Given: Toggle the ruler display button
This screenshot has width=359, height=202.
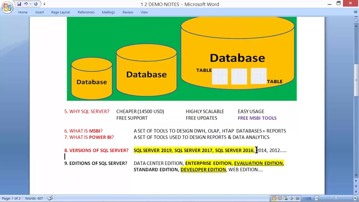Looking at the screenshot, I should 356,20.
